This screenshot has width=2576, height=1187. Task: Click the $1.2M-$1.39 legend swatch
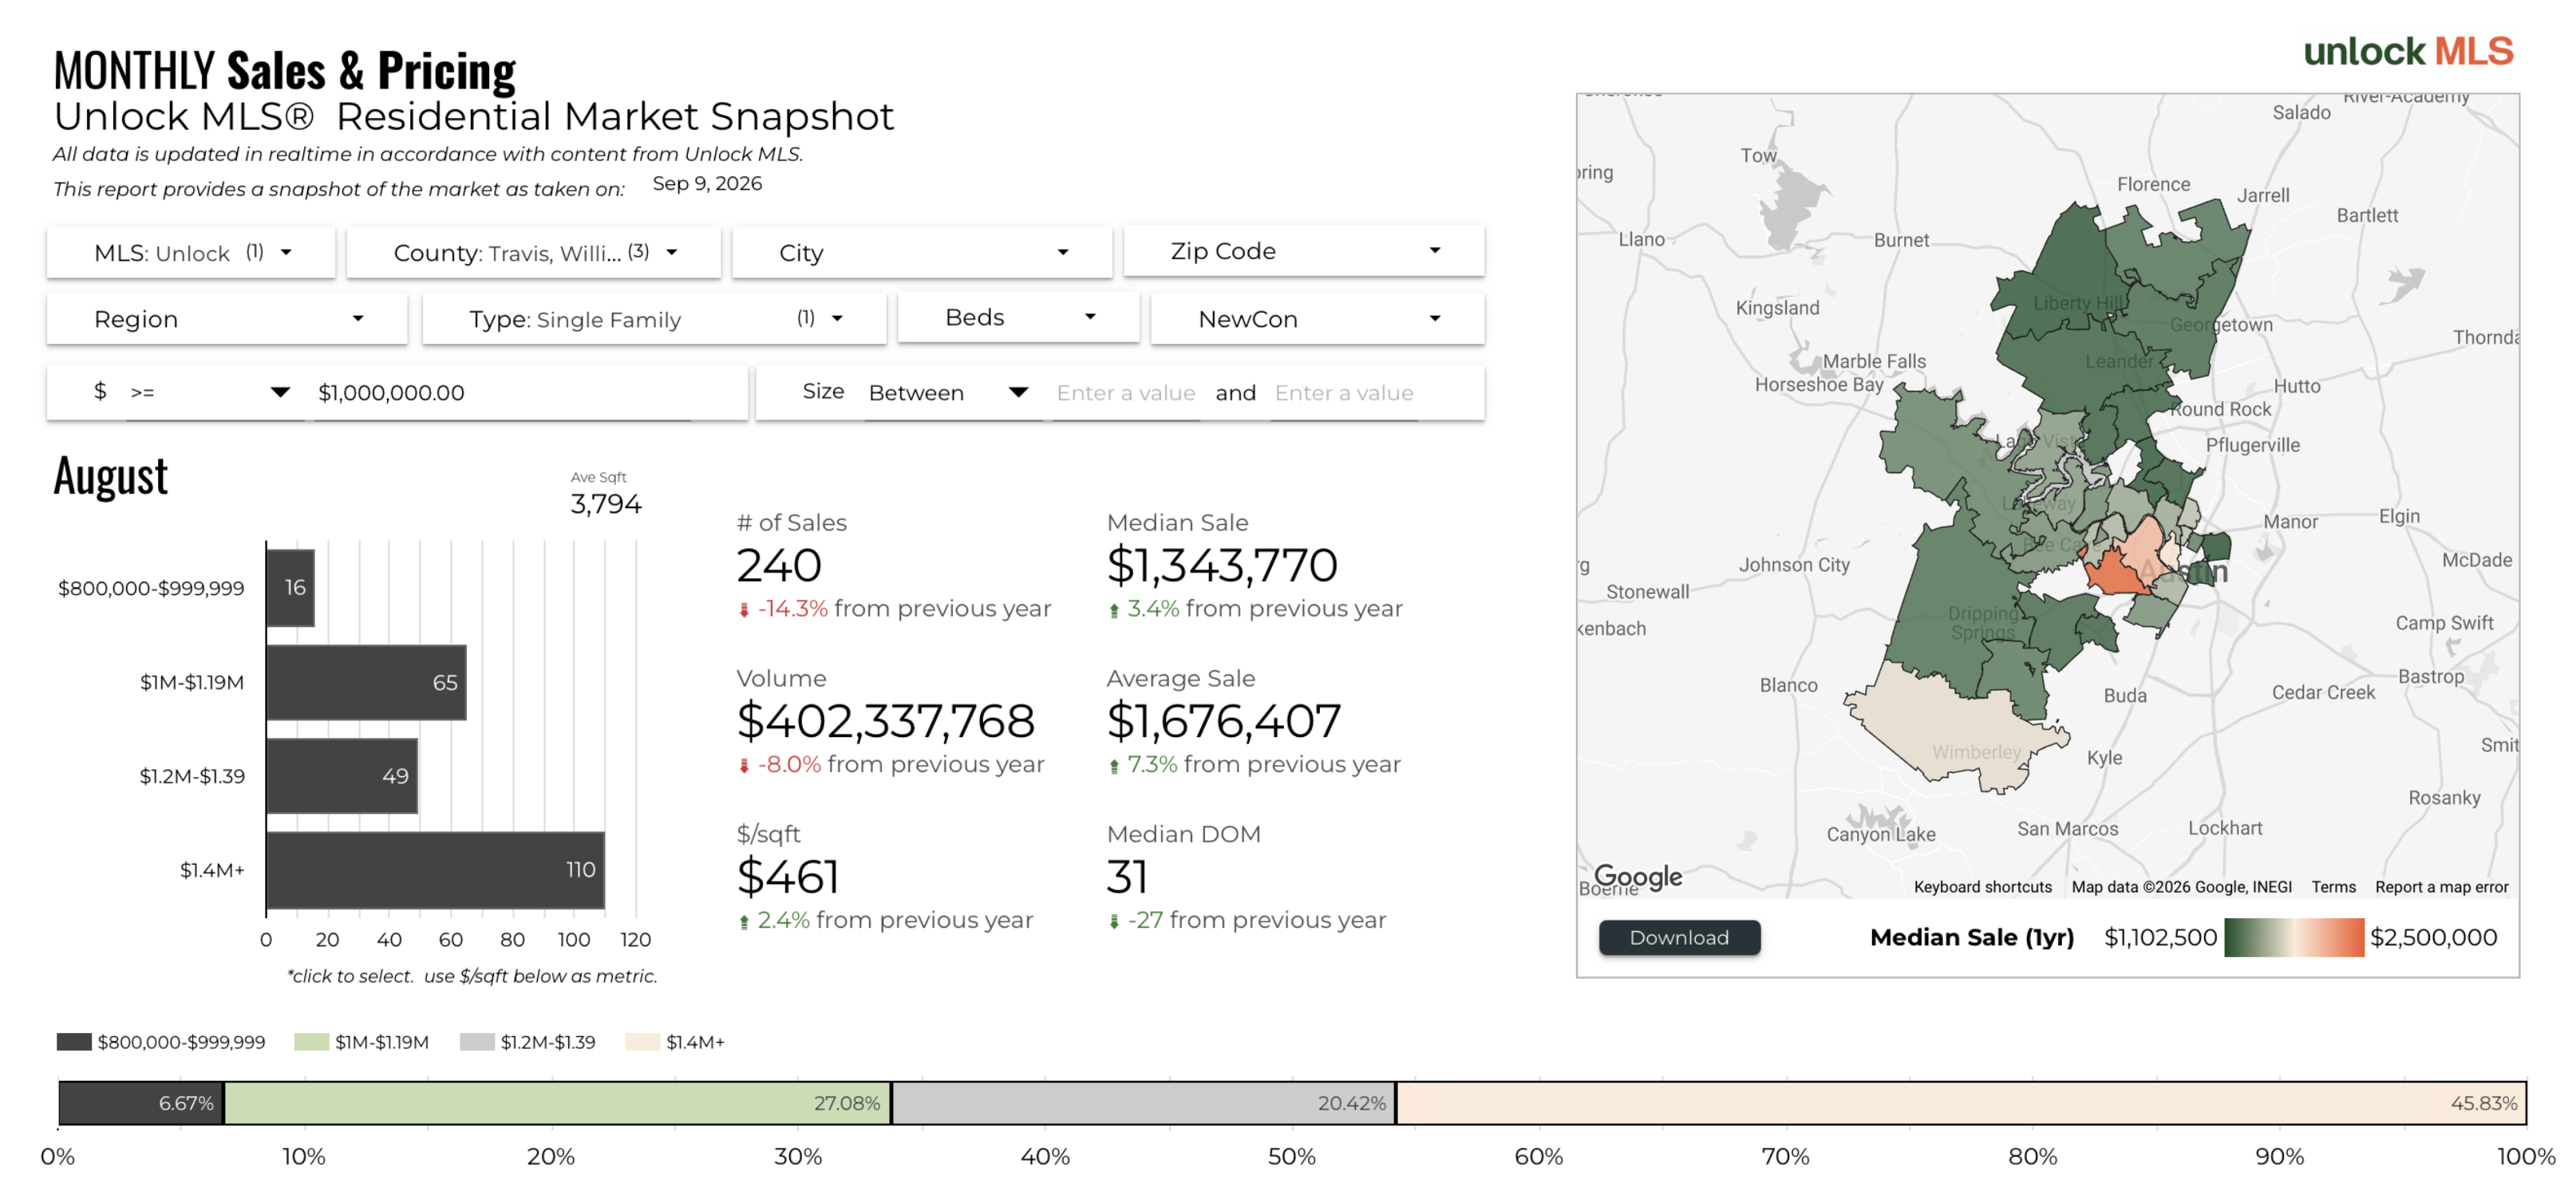coord(477,1042)
